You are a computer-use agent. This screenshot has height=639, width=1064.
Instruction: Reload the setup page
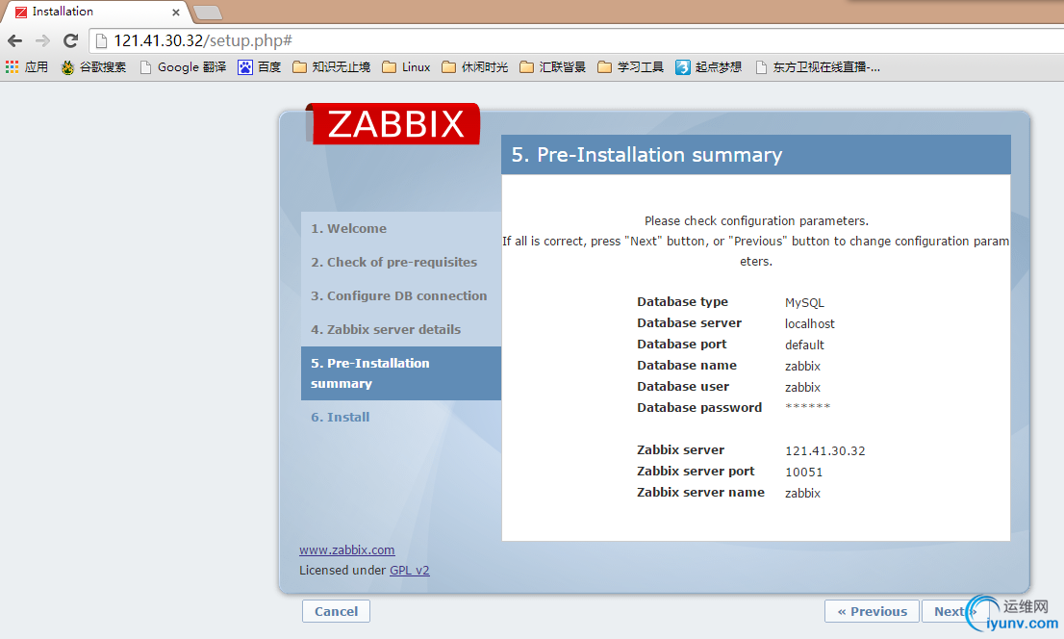[70, 40]
